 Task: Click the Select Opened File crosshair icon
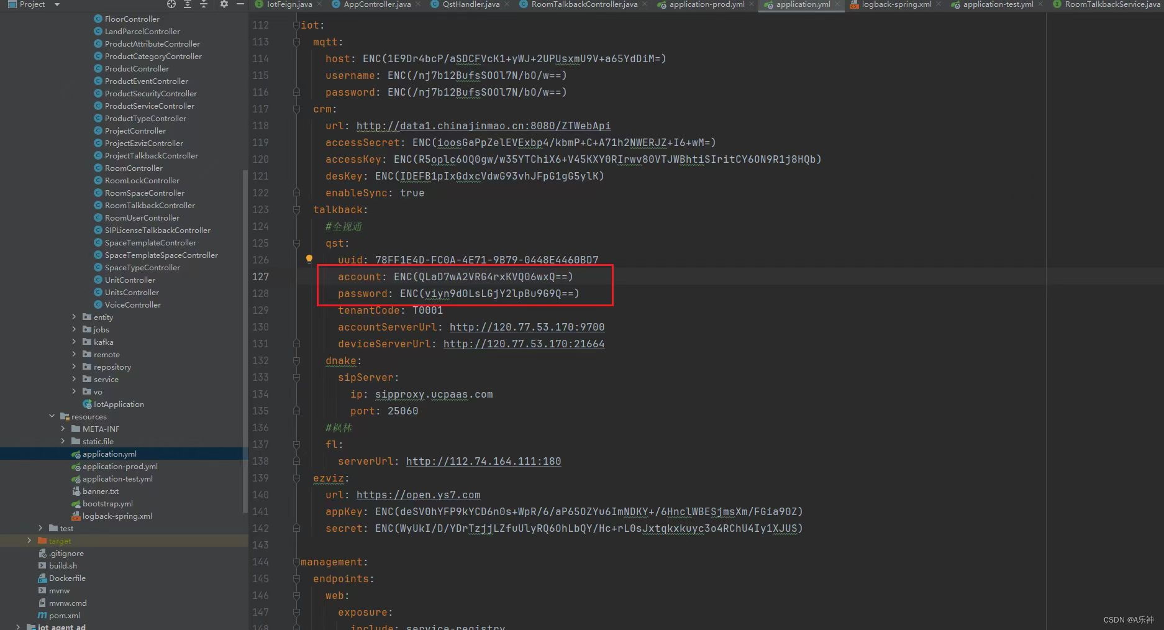(171, 4)
